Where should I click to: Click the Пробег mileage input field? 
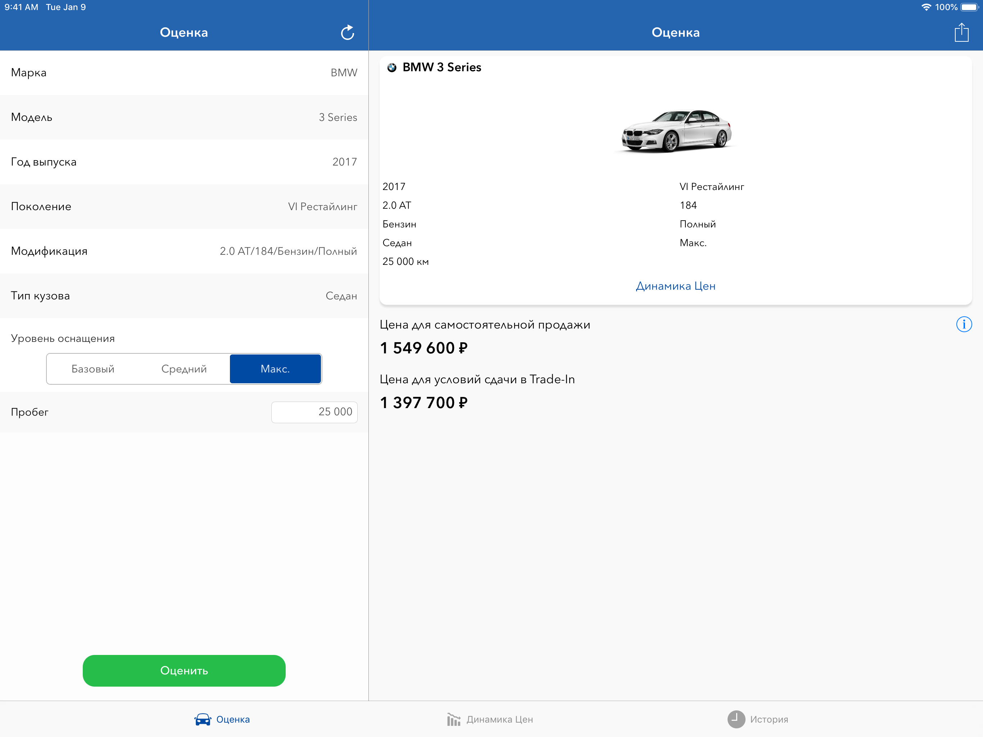coord(314,412)
